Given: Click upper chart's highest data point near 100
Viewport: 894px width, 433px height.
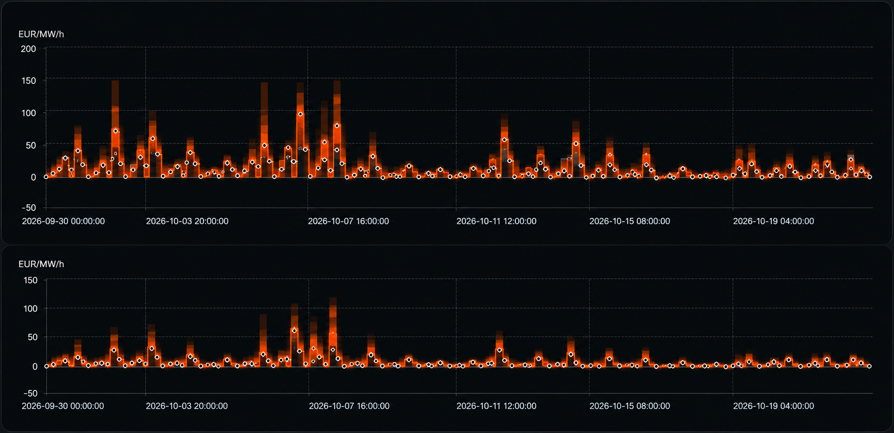Looking at the screenshot, I should coord(300,114).
